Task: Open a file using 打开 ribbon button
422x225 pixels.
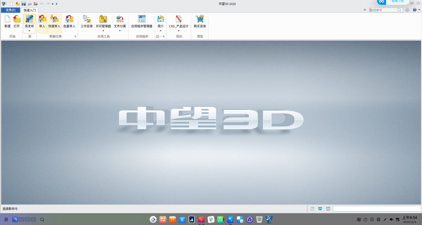Action: (x=17, y=22)
